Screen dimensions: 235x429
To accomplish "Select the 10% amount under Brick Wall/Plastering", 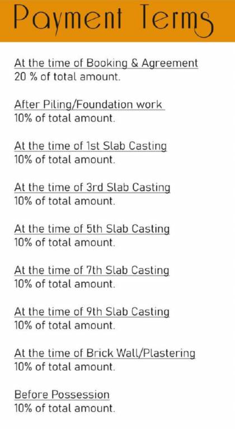I will pyautogui.click(x=65, y=366).
